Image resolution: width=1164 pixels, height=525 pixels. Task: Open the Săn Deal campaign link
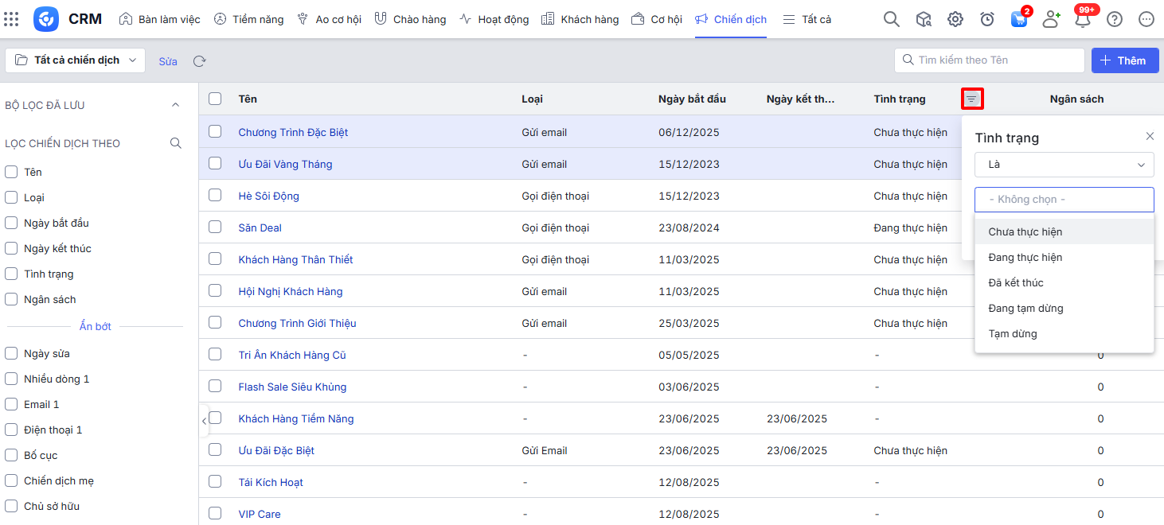[260, 227]
